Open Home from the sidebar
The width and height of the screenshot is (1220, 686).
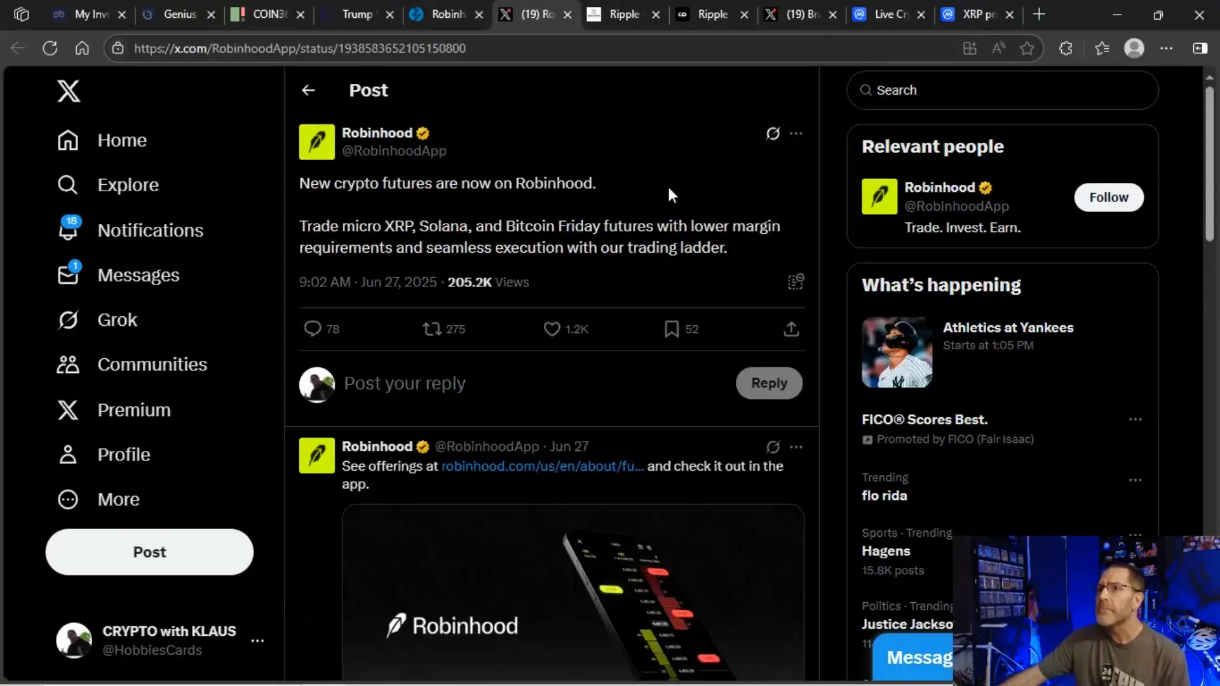(x=102, y=140)
